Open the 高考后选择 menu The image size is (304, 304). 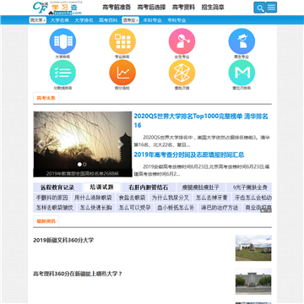(151, 8)
